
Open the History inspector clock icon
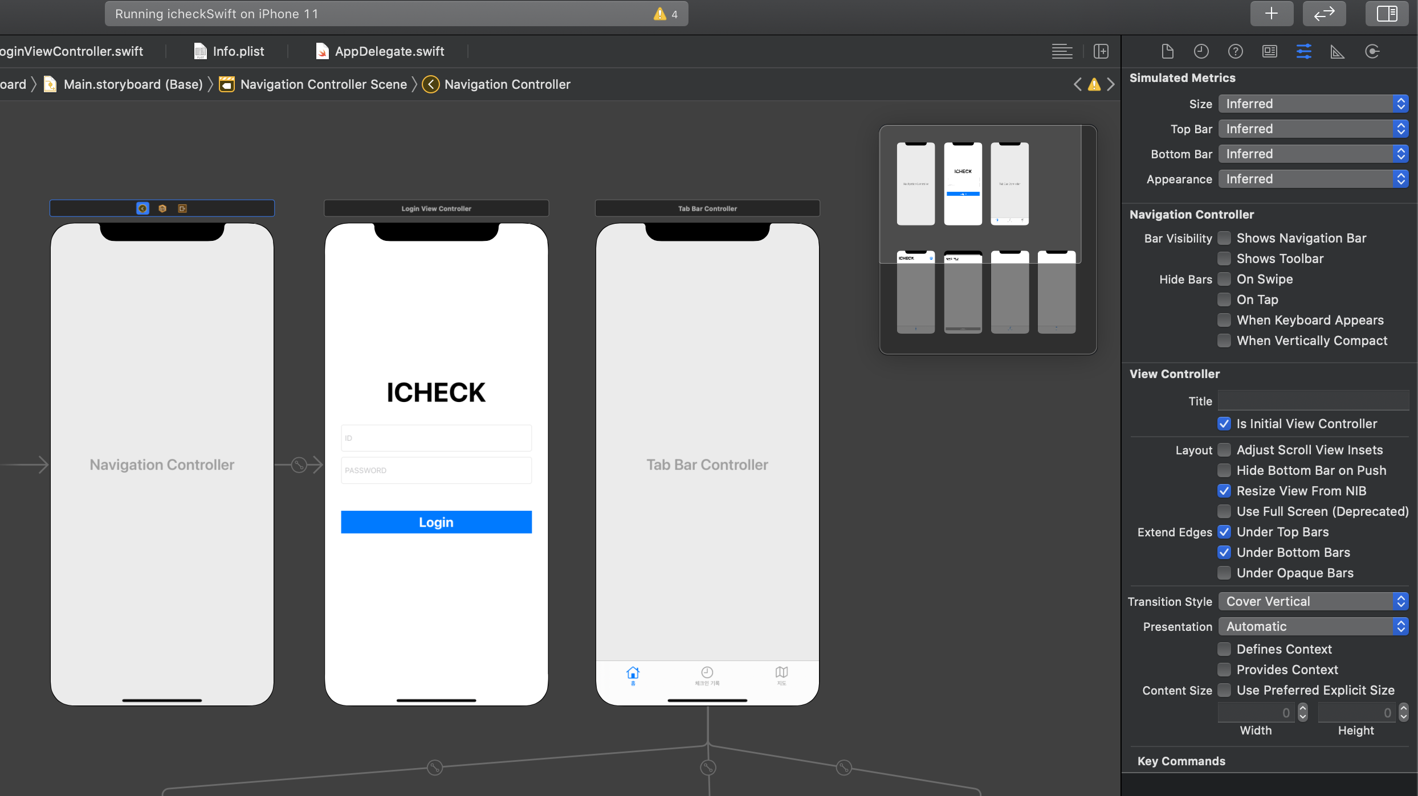[1201, 52]
